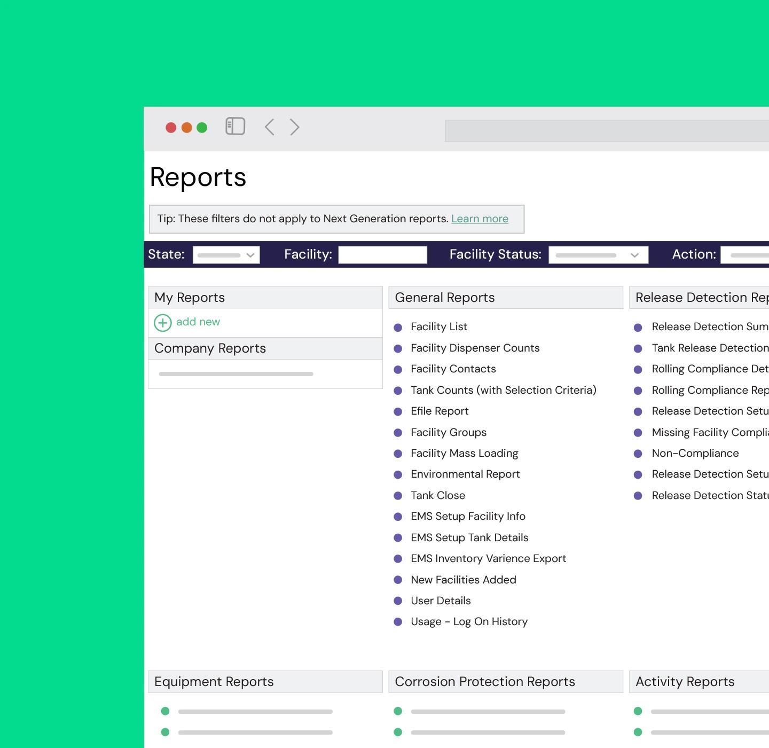Click the plus icon beside add new
Viewport: 769px width, 748px height.
tap(163, 323)
